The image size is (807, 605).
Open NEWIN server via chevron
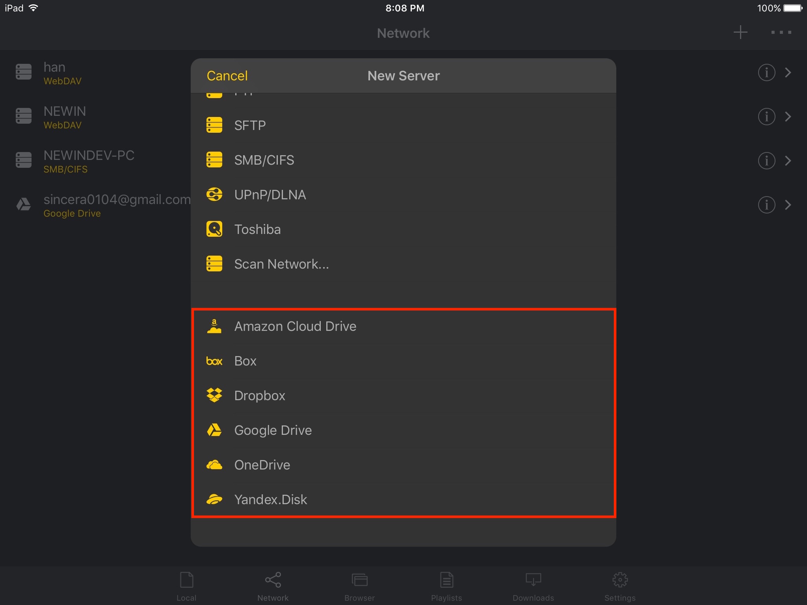click(788, 117)
